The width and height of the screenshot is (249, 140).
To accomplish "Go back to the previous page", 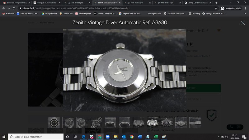I will [x=3, y=8].
